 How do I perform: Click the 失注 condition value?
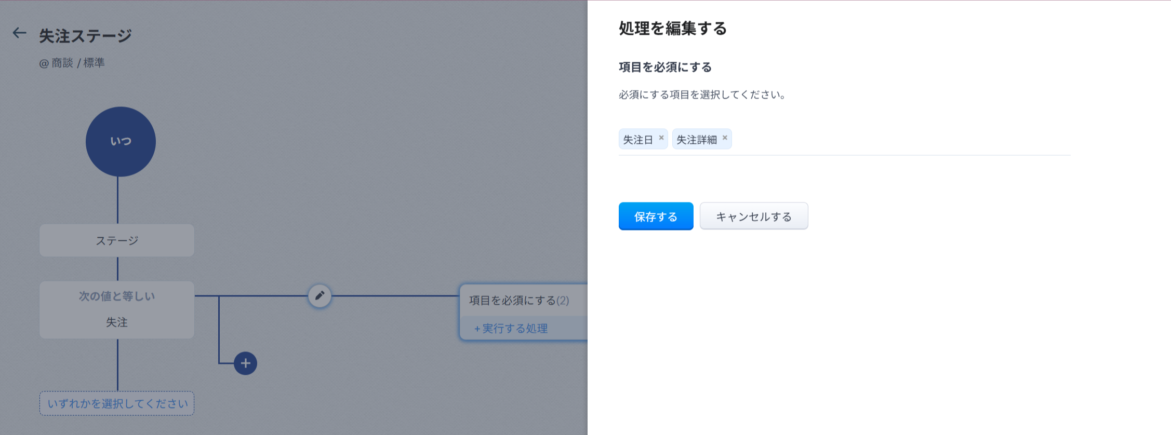pos(117,322)
